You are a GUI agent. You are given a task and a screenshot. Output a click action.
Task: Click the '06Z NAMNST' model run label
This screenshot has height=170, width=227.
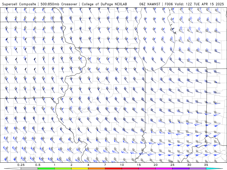pos(150,4)
